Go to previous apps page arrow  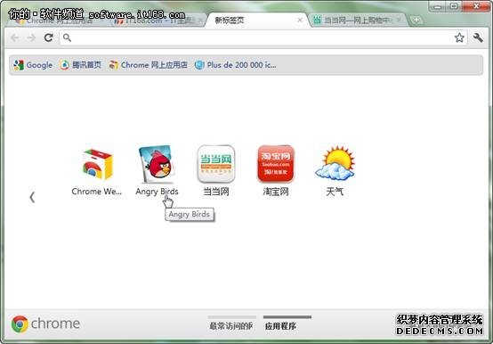pos(32,197)
